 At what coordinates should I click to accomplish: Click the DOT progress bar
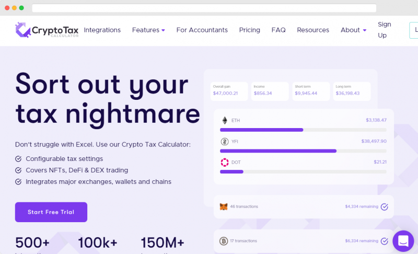point(303,171)
